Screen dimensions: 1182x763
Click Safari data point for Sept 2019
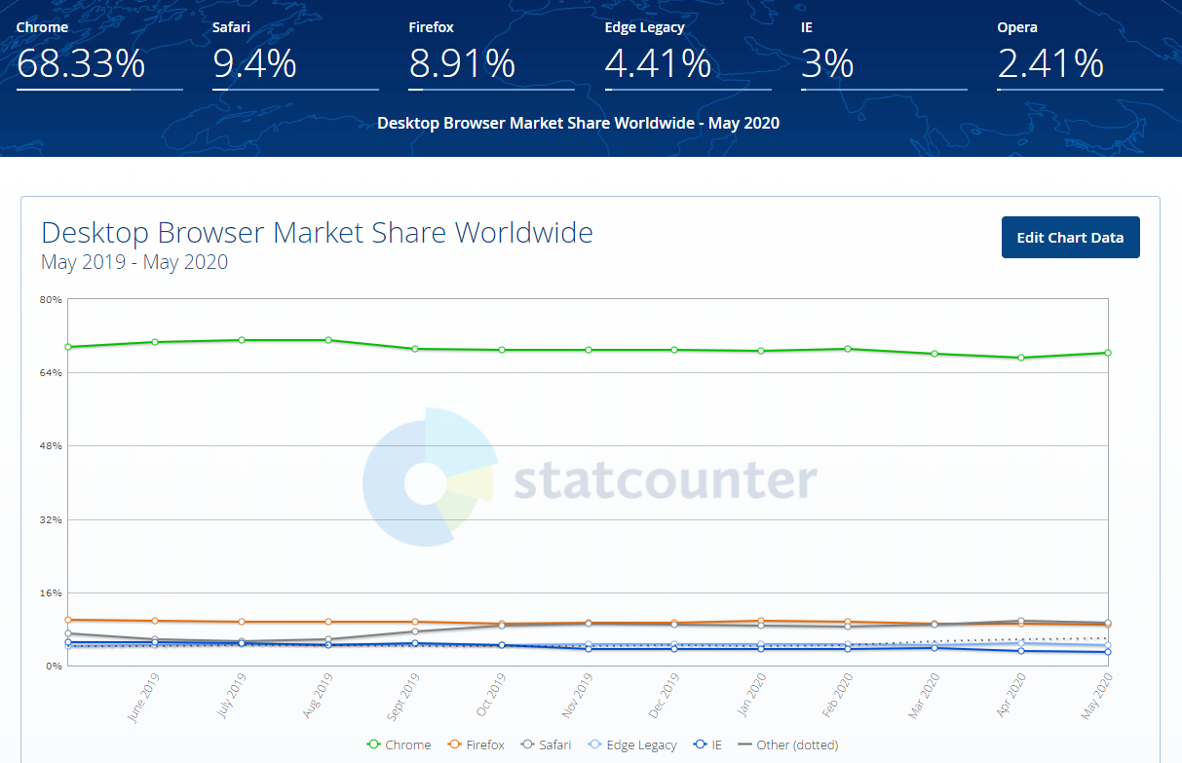[x=415, y=631]
